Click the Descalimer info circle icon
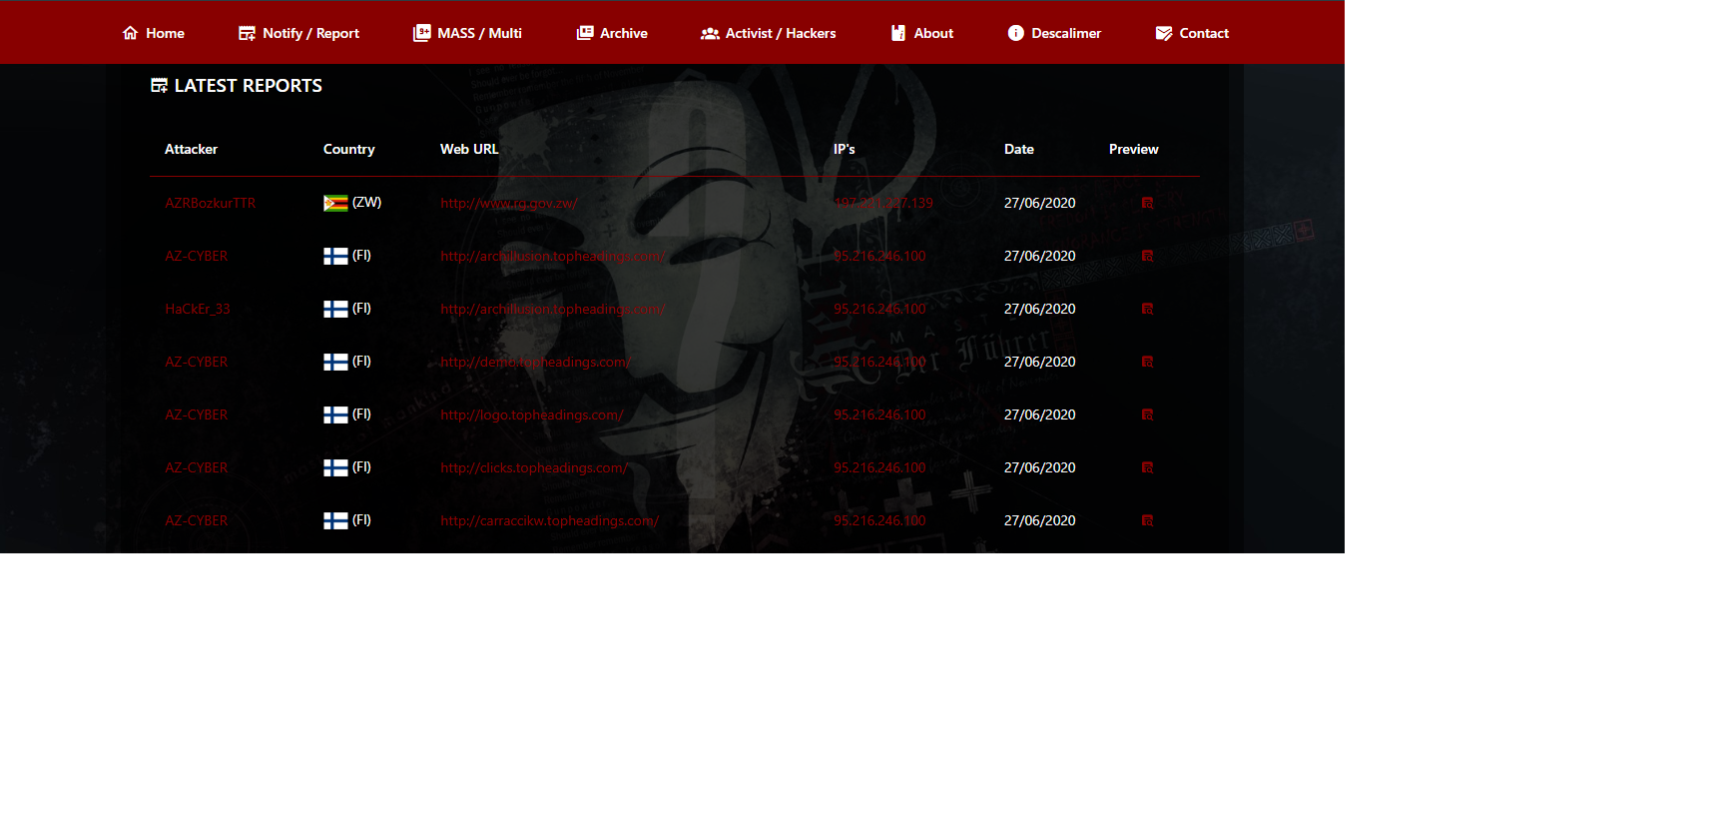Image resolution: width=1723 pixels, height=833 pixels. pyautogui.click(x=1015, y=33)
